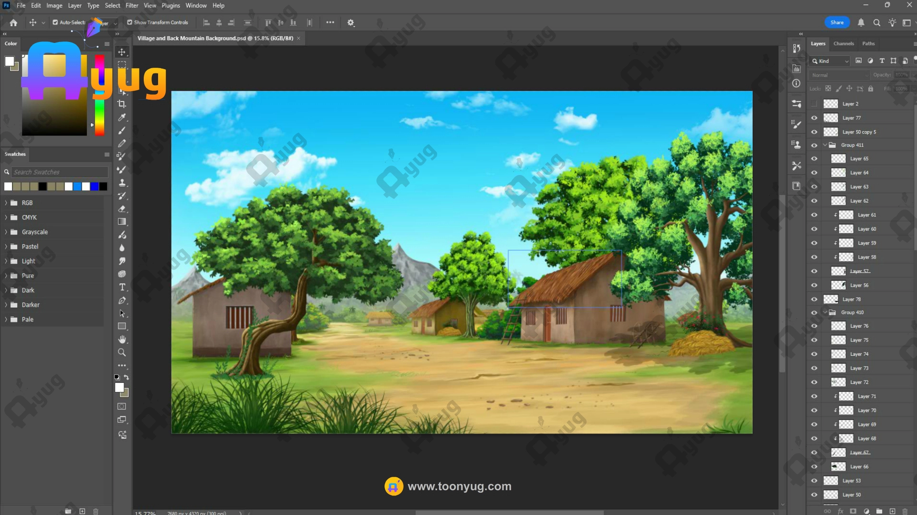Click the home button in options bar
The width and height of the screenshot is (917, 515).
13,22
